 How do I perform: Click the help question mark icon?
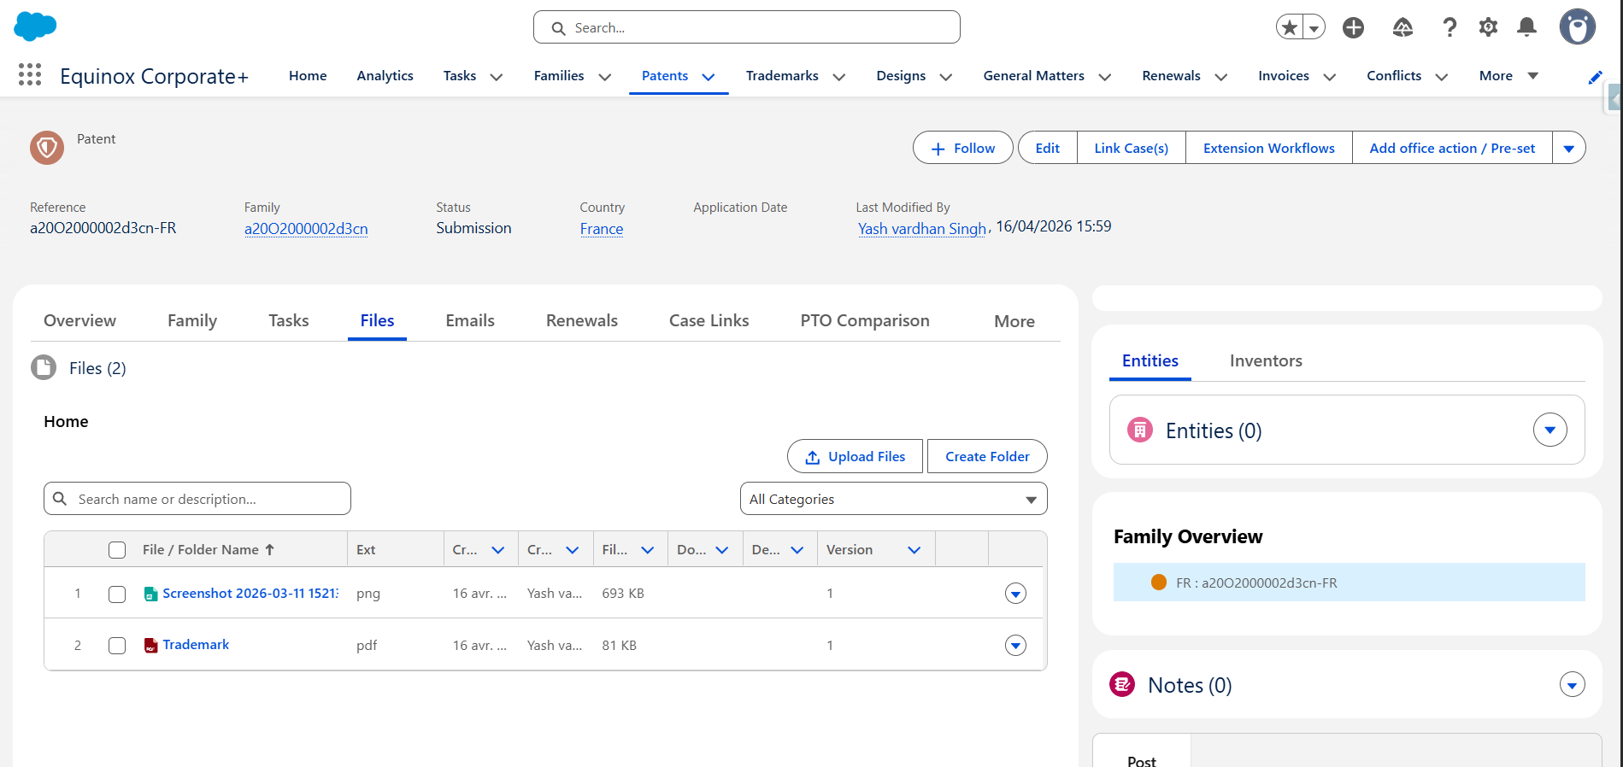click(x=1450, y=27)
